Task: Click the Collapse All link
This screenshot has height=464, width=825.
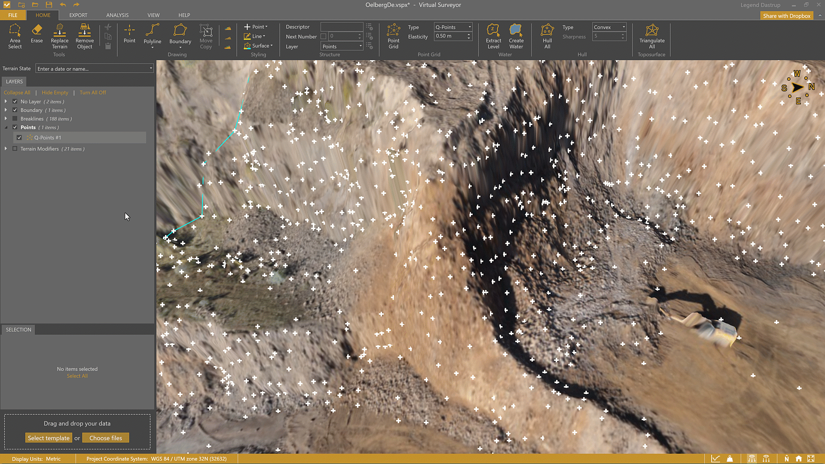Action: [x=17, y=92]
